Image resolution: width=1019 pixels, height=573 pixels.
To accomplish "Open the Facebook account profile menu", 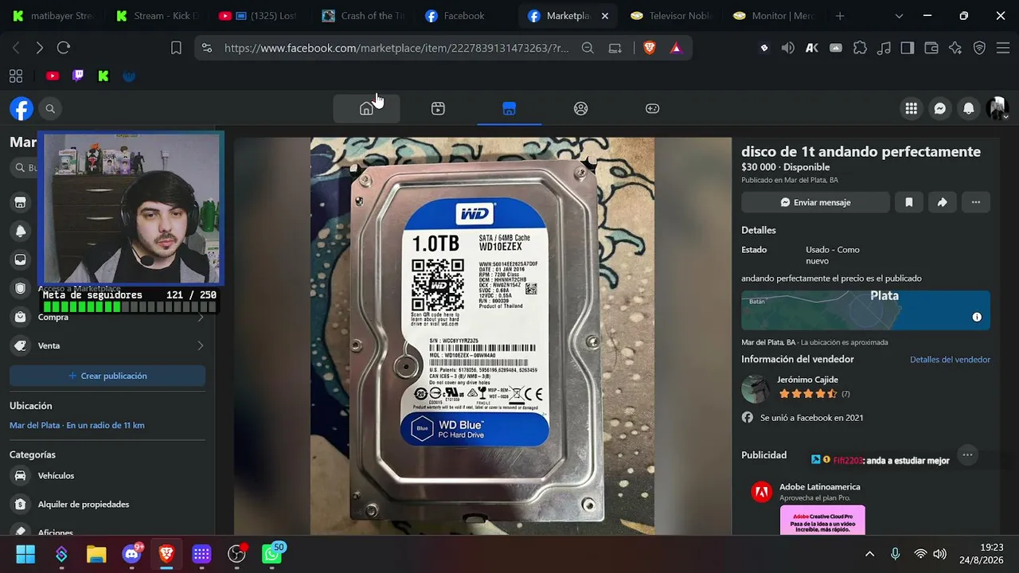I will click(998, 108).
